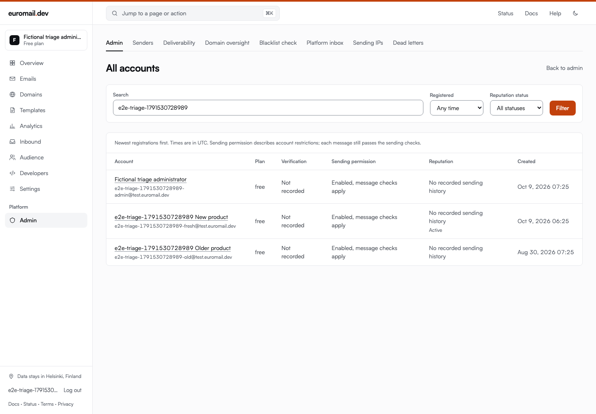
Task: Open Analytics from the bar chart icon
Action: [12, 126]
